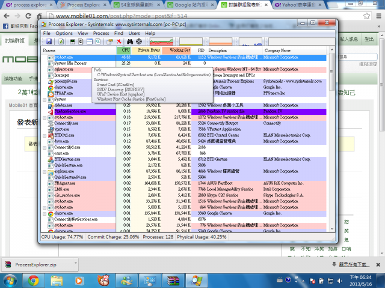This screenshot has width=385, height=288.
Task: Open the Properties toolbar icon
Action: click(x=109, y=41)
